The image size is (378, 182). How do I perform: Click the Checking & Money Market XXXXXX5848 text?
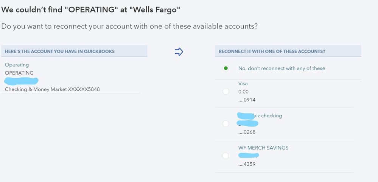pos(52,89)
